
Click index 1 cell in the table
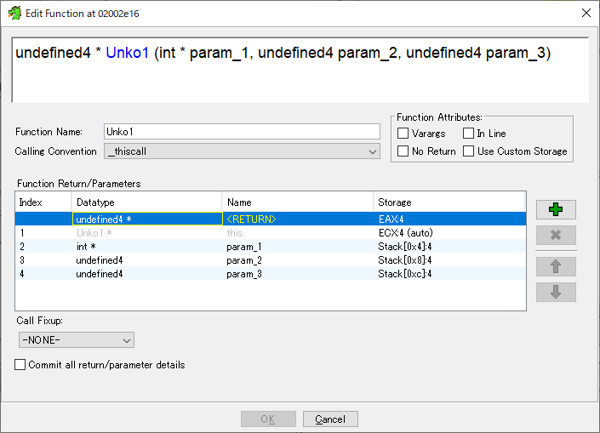point(43,233)
